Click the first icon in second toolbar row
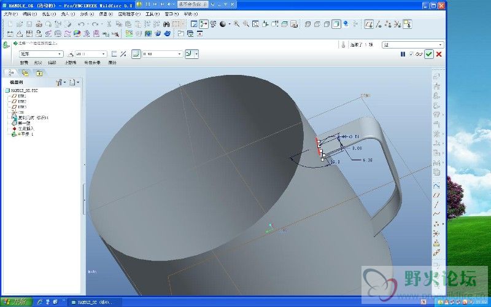The width and height of the screenshot is (491, 307). [10, 34]
